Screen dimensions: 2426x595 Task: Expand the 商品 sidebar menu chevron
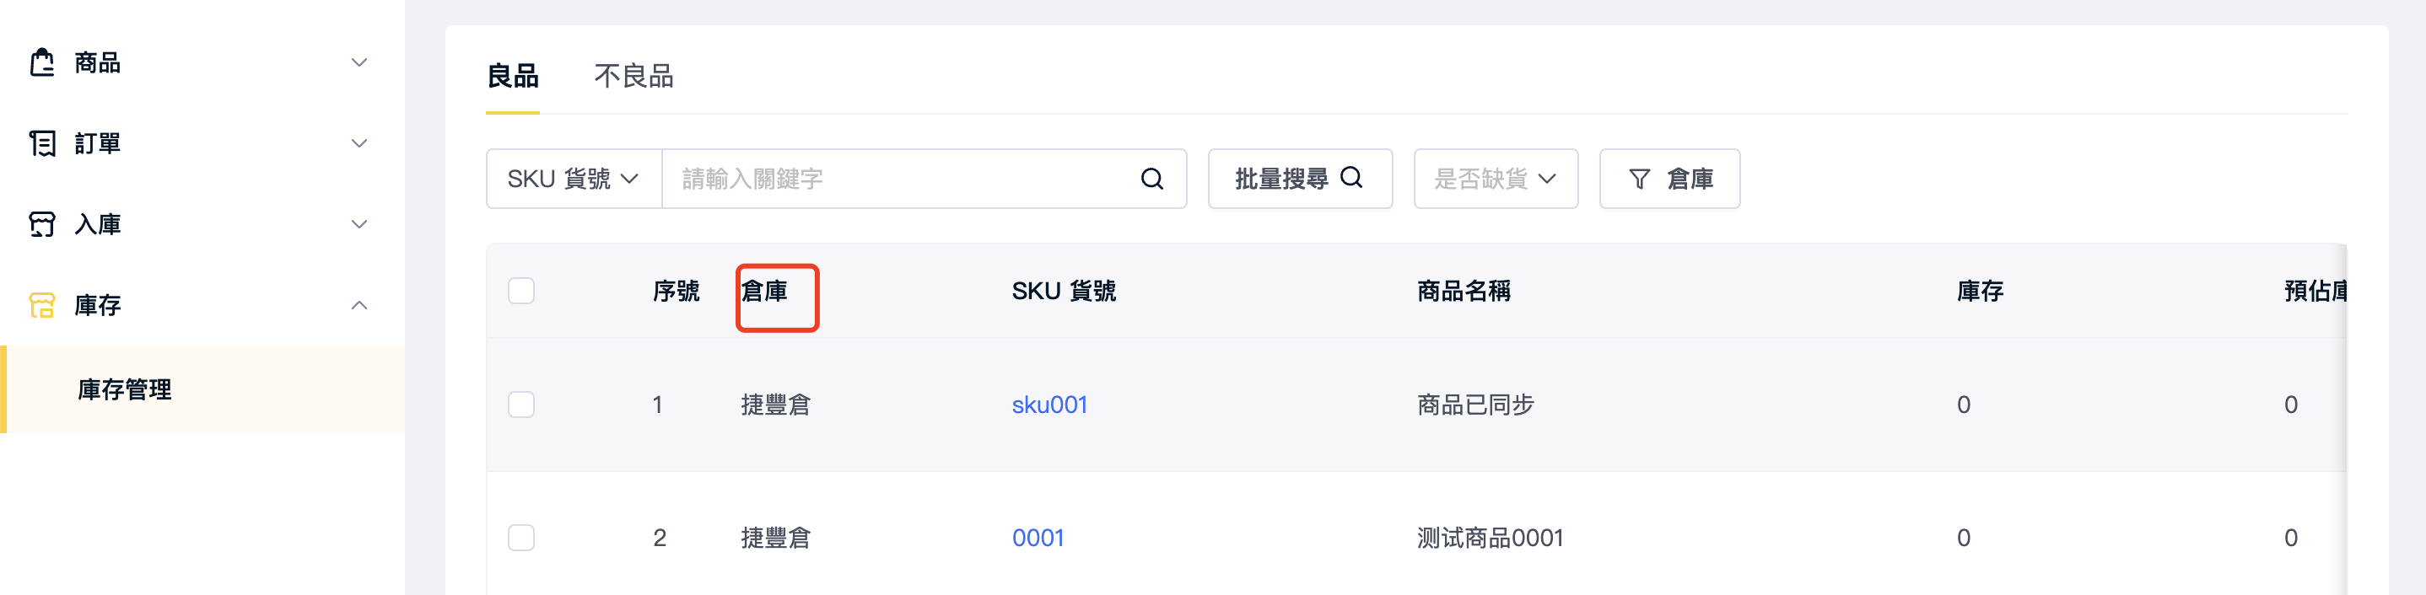pyautogui.click(x=359, y=62)
